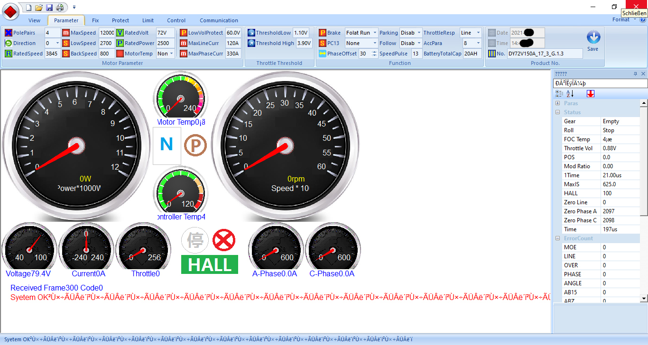Click the categorized view icon in property panel

point(559,94)
